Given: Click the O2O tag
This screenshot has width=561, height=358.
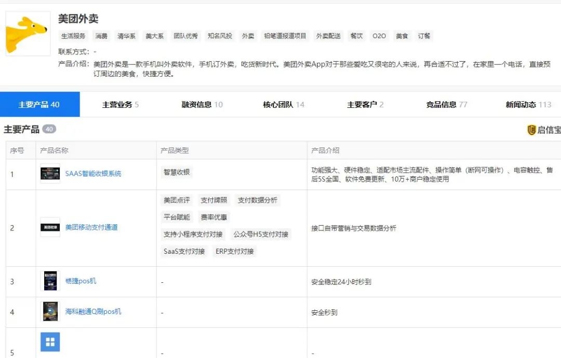Looking at the screenshot, I should point(379,36).
